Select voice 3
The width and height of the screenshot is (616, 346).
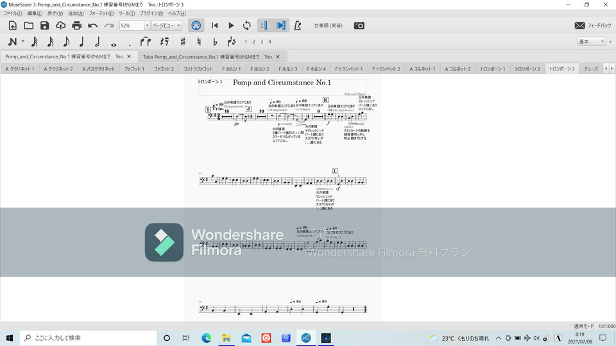click(262, 42)
